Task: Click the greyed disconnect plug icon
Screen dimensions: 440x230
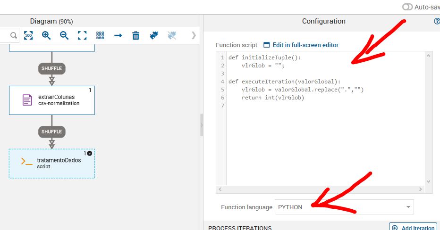Action: coord(172,35)
